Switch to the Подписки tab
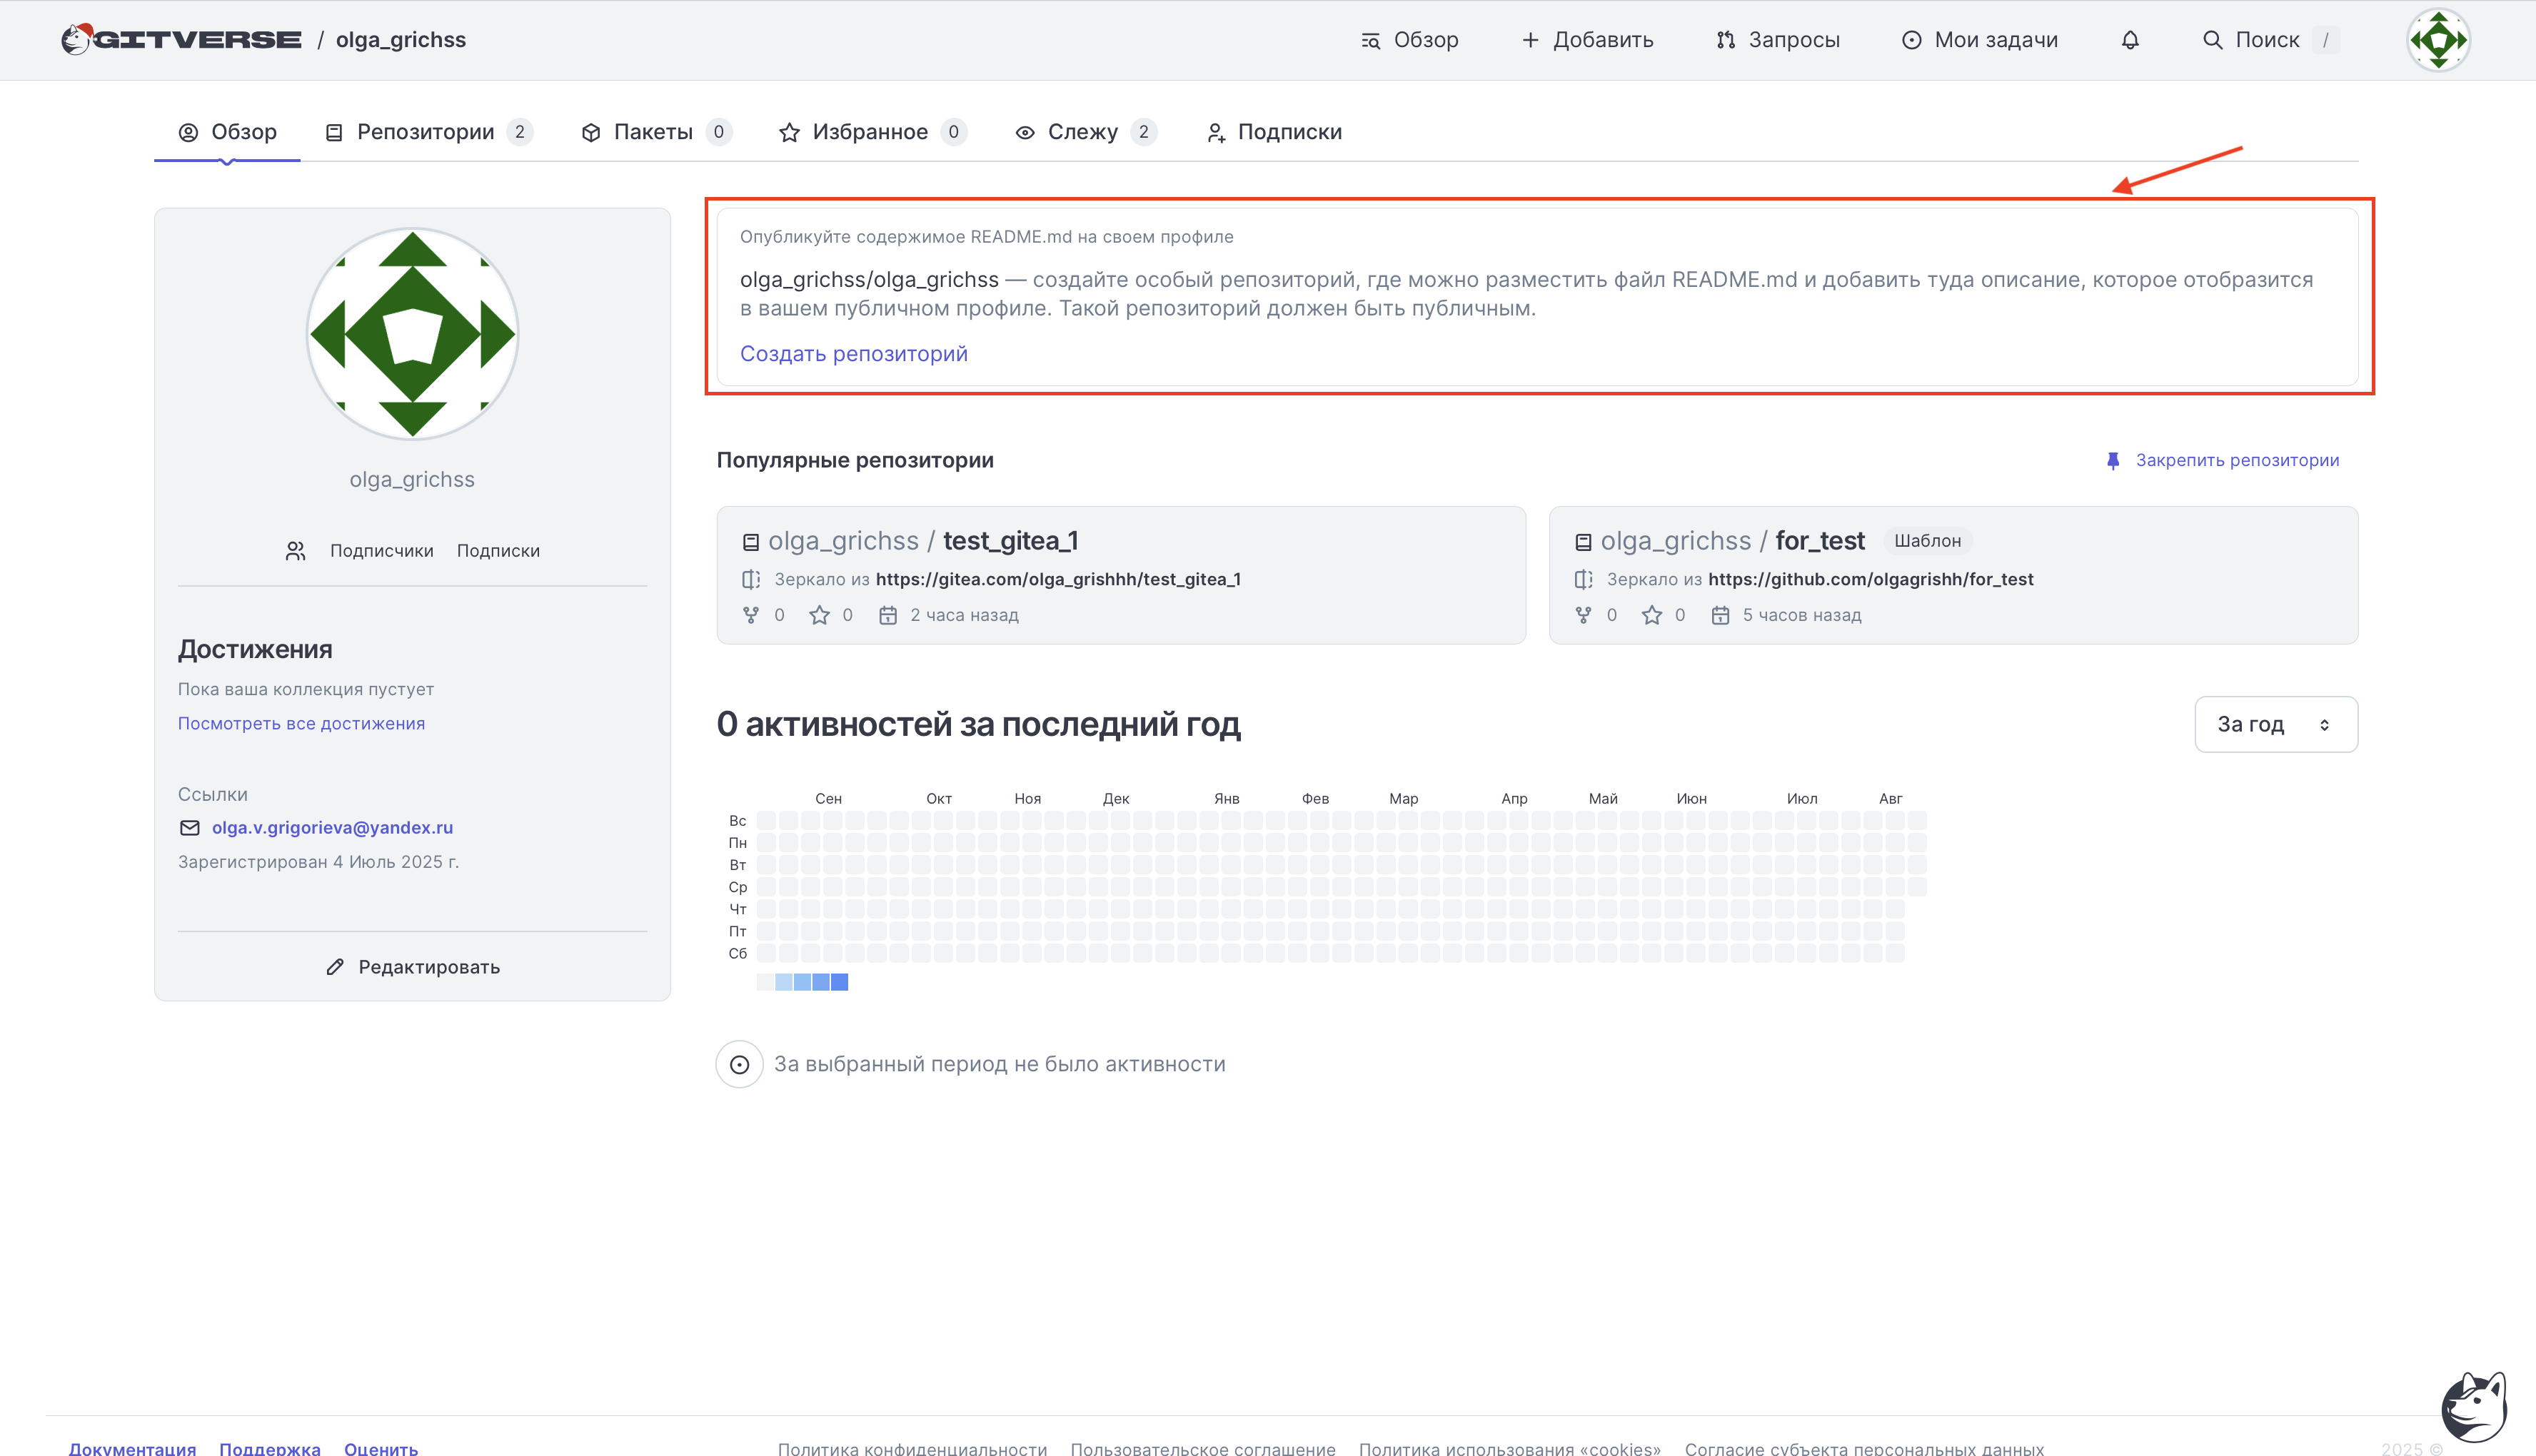 [1274, 132]
